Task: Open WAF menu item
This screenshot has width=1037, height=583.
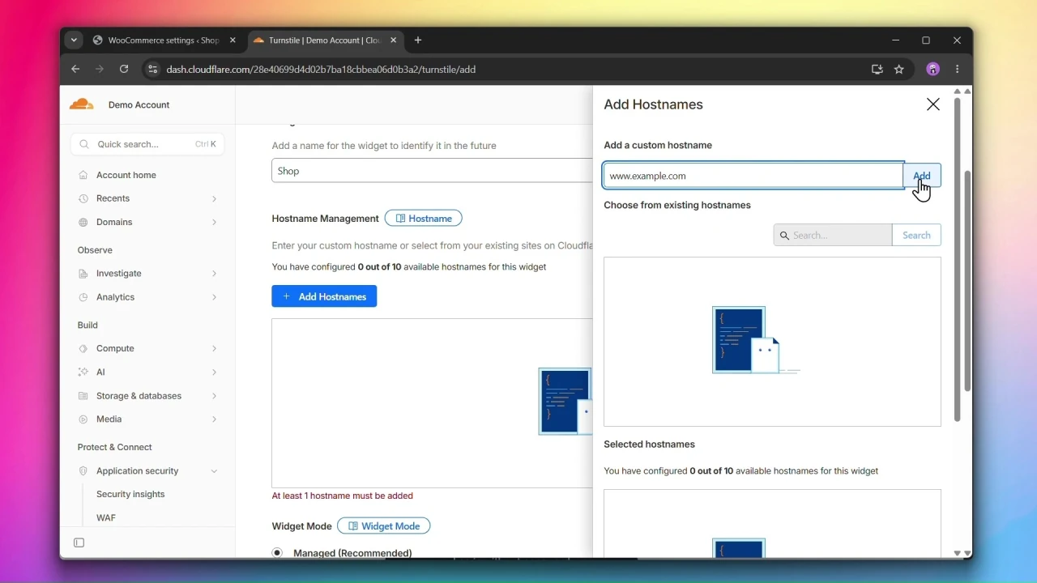Action: tap(106, 517)
